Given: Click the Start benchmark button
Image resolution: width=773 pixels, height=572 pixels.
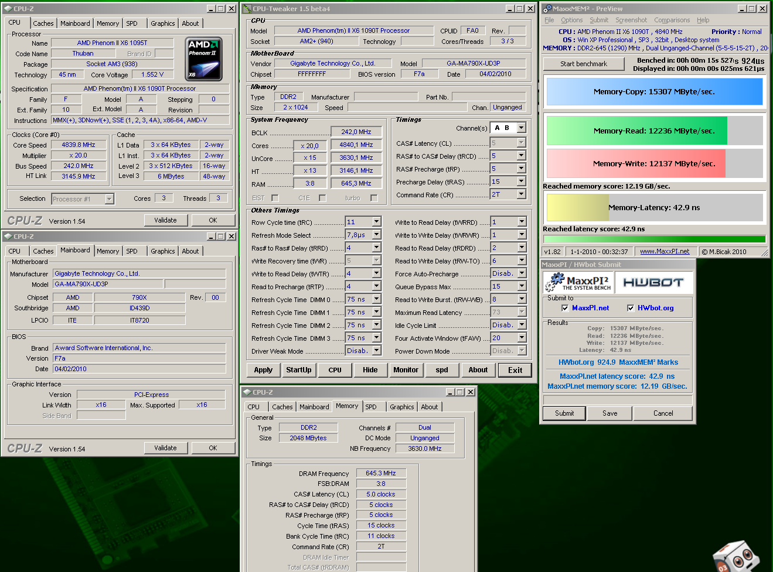Looking at the screenshot, I should [x=584, y=64].
